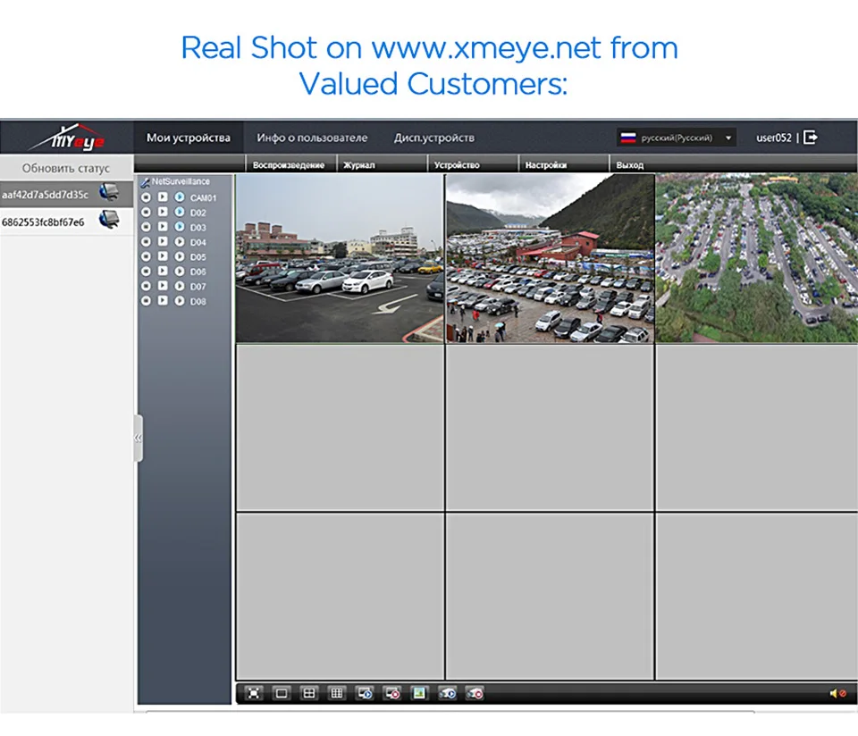Image resolution: width=858 pixels, height=736 pixels.
Task: Open the Дисп.устройств tab
Action: (434, 138)
